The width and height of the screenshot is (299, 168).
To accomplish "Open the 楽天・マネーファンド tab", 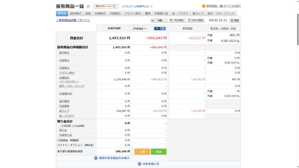I will [221, 13].
